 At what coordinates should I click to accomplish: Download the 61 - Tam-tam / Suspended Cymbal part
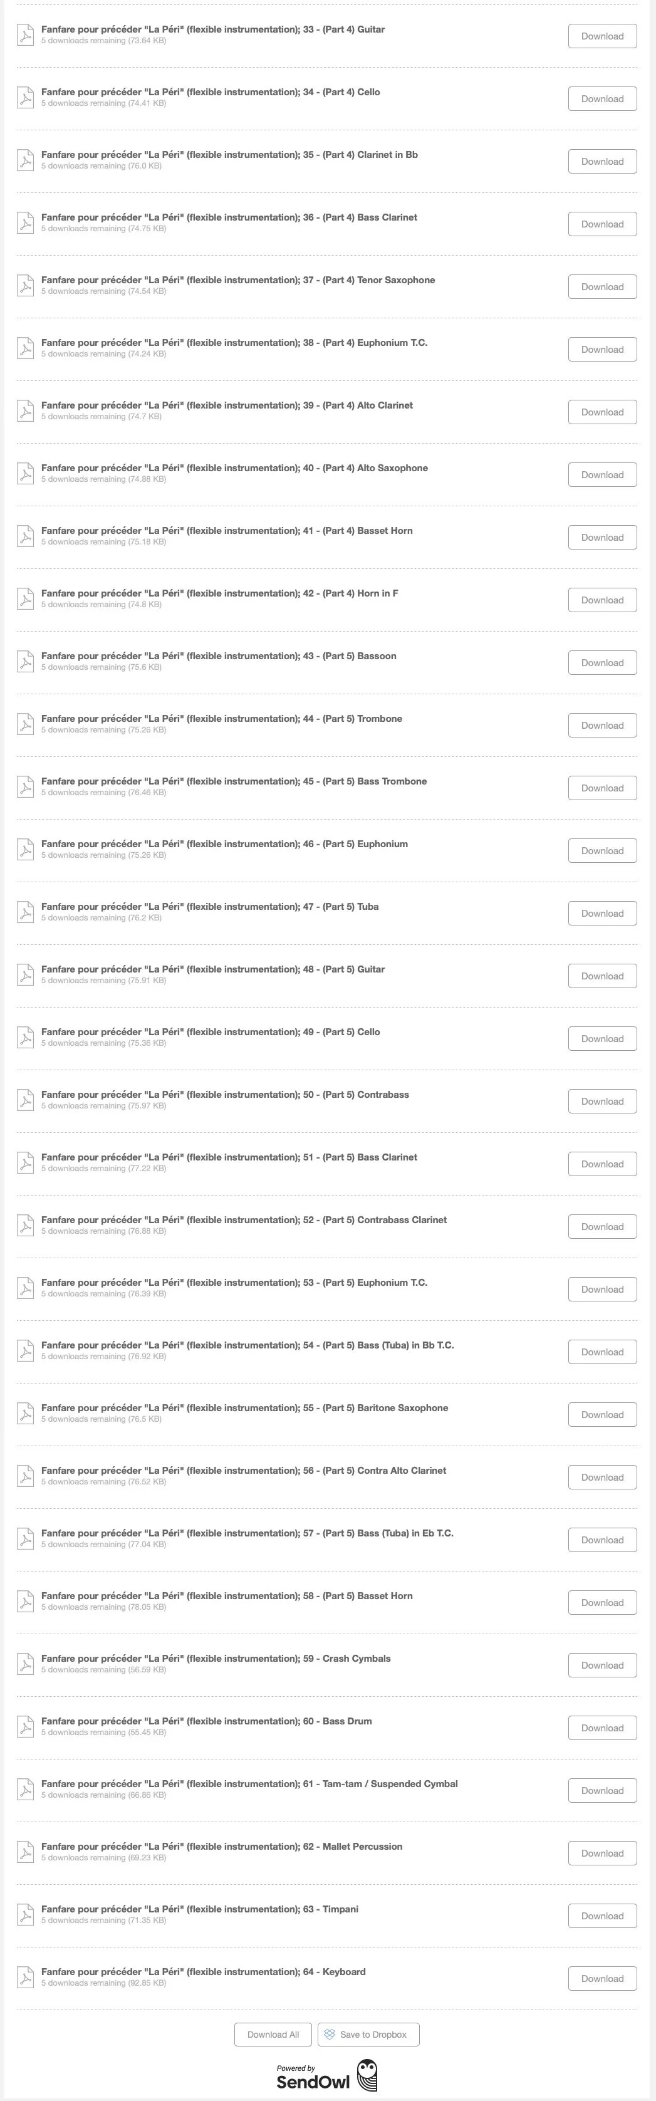coord(602,1790)
